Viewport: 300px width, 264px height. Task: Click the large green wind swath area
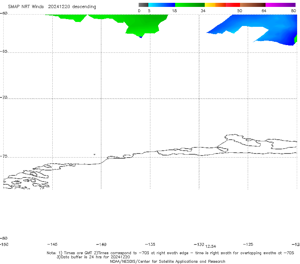pyautogui.click(x=141, y=24)
